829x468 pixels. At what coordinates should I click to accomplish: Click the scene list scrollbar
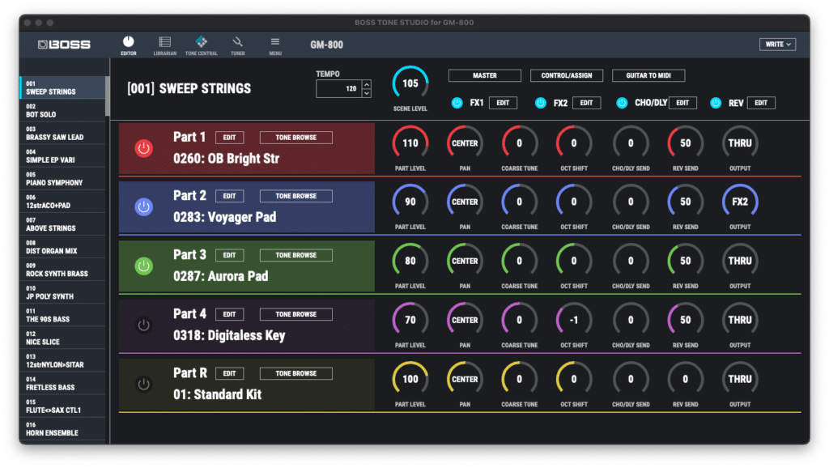(x=108, y=96)
